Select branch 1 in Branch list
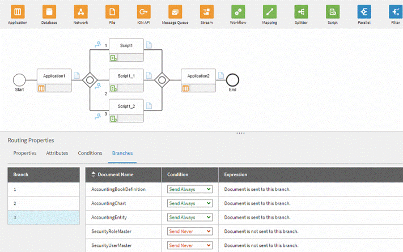The width and height of the screenshot is (403, 252). [43, 189]
